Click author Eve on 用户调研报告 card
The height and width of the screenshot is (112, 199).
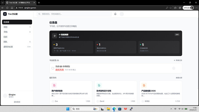56,101
